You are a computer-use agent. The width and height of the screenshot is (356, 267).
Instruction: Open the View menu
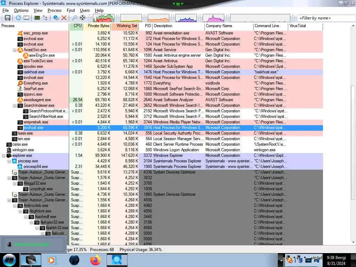click(38, 10)
